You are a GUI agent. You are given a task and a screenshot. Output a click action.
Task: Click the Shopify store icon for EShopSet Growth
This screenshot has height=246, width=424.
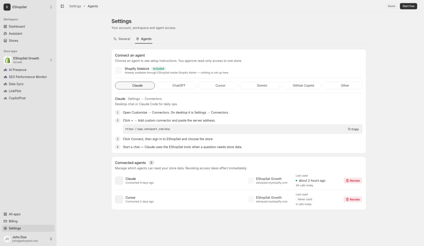pos(7,60)
